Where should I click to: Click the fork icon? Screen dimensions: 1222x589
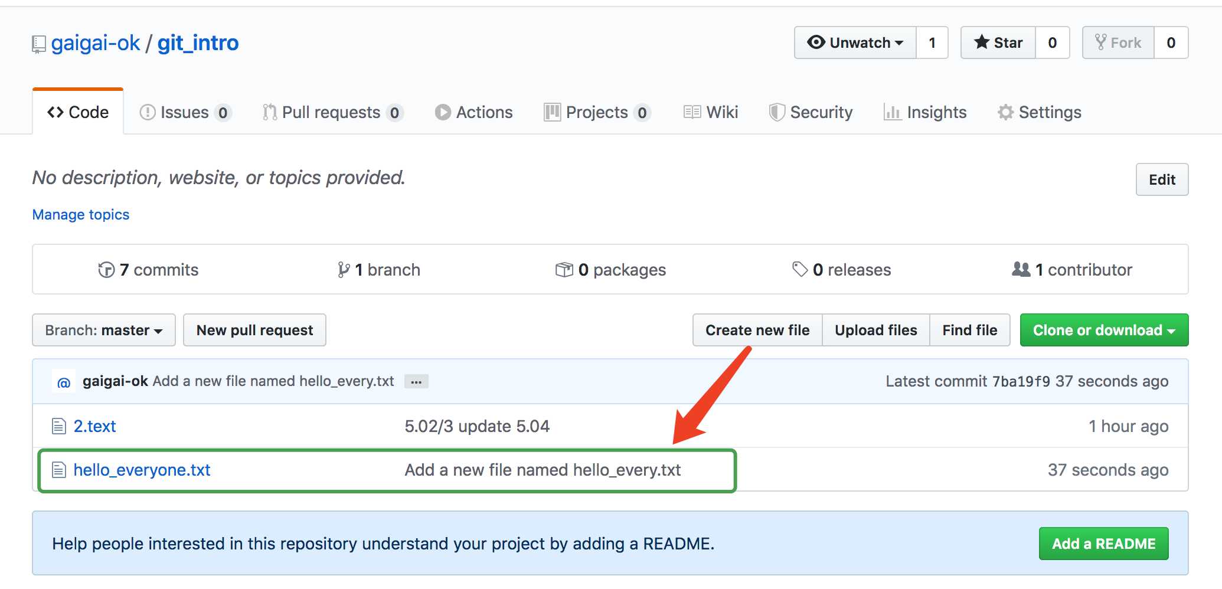click(x=1101, y=42)
